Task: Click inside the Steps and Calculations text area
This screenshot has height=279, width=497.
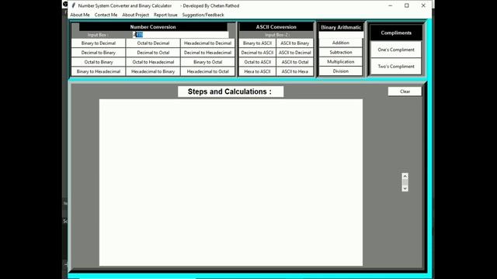Action: (231, 183)
